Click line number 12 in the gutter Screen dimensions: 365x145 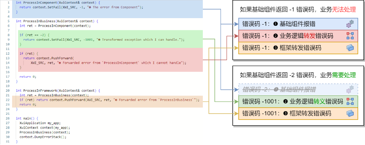point(8,54)
